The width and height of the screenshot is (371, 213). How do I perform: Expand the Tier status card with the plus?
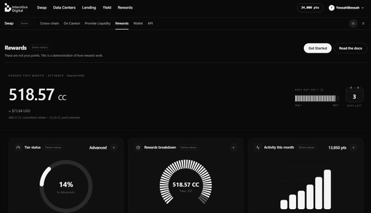tap(114, 148)
